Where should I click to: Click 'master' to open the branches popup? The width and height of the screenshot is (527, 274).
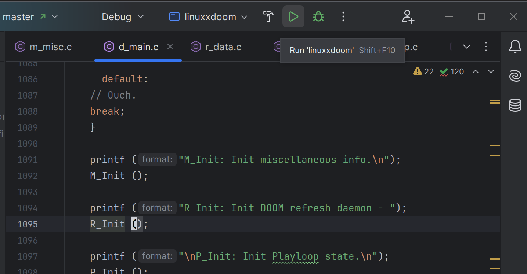tap(18, 16)
